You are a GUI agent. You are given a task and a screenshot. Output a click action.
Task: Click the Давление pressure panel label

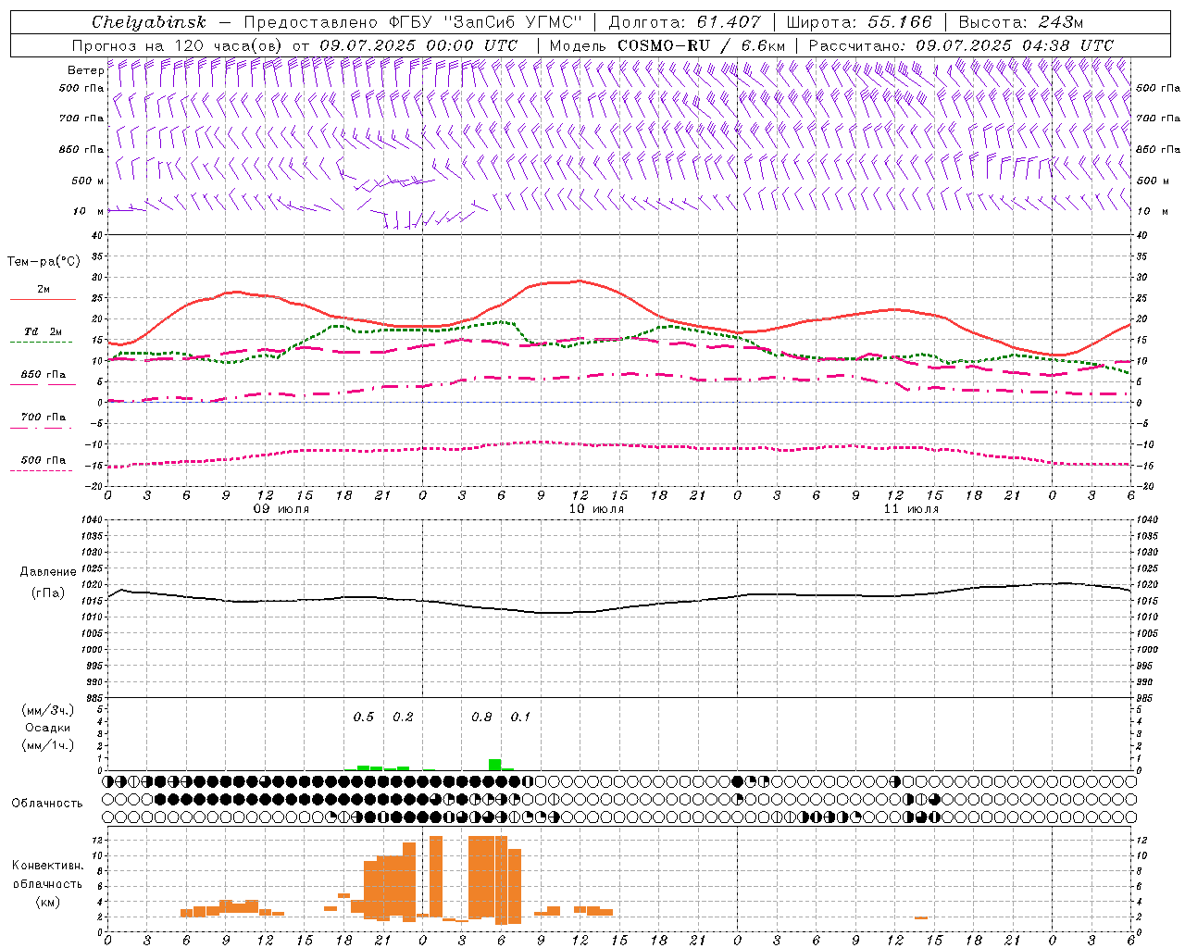pos(48,572)
